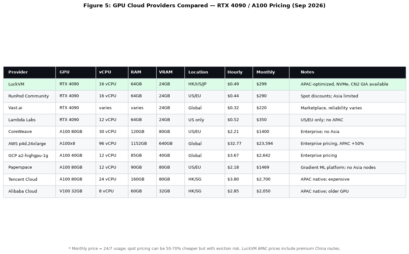The height and width of the screenshot is (254, 409).
Task: Click the $2,642 monthly price
Action: pyautogui.click(x=271, y=156)
